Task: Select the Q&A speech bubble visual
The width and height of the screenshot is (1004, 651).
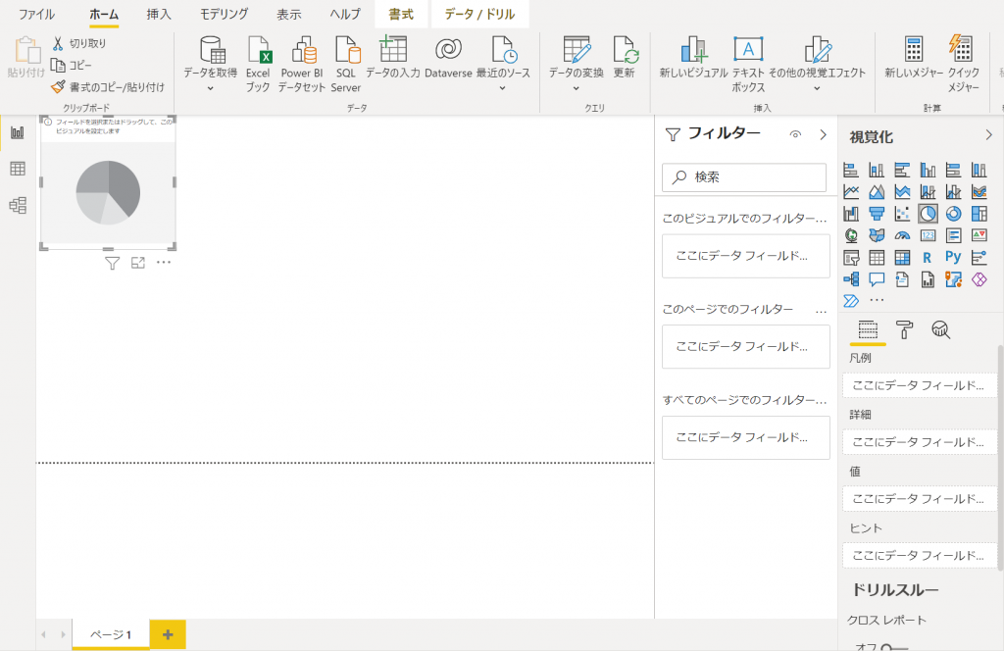Action: 877,279
